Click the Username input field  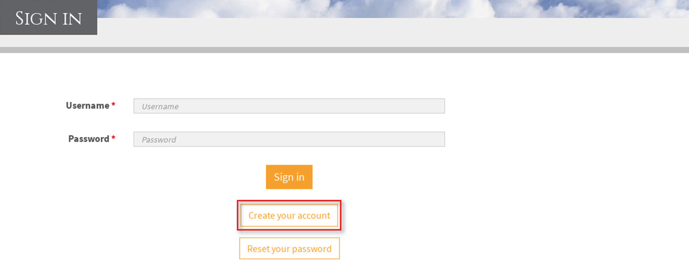coord(289,106)
